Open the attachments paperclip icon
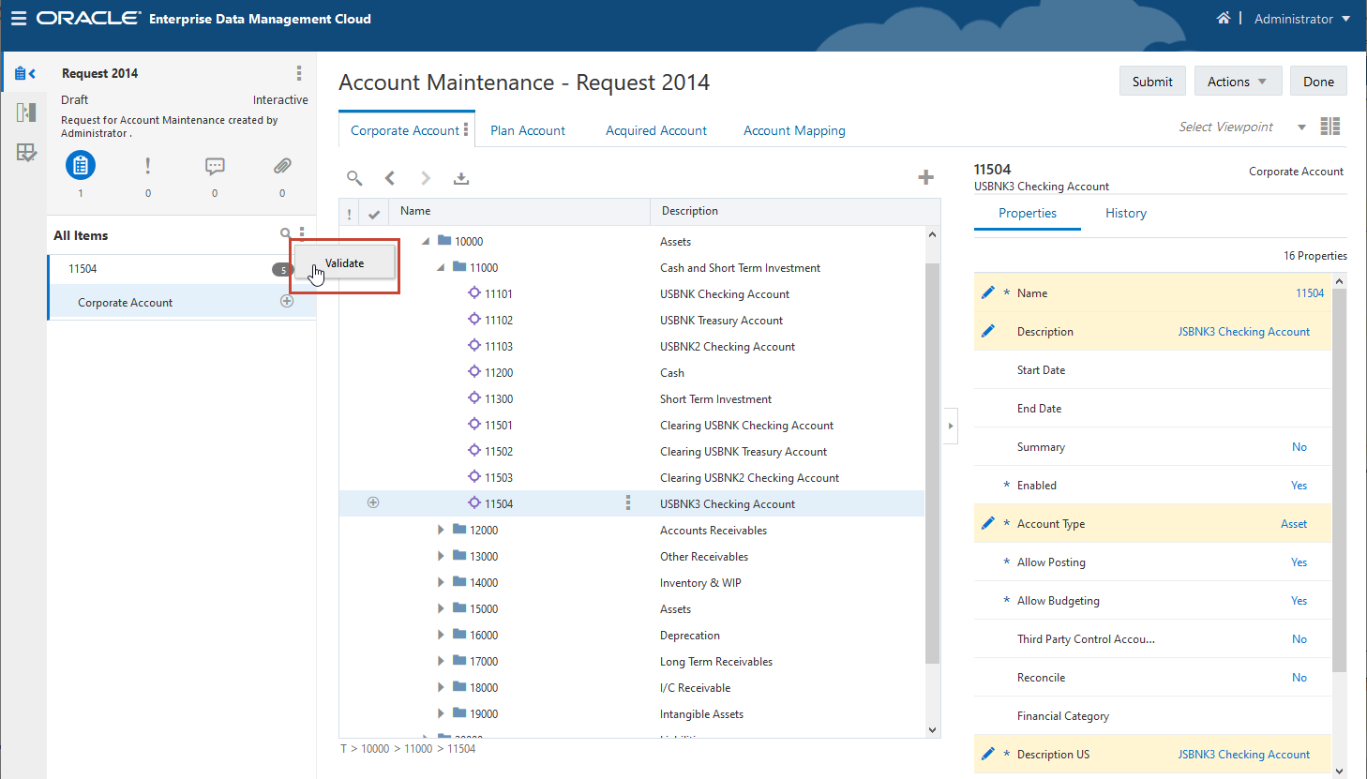Image resolution: width=1367 pixels, height=779 pixels. tap(282, 167)
